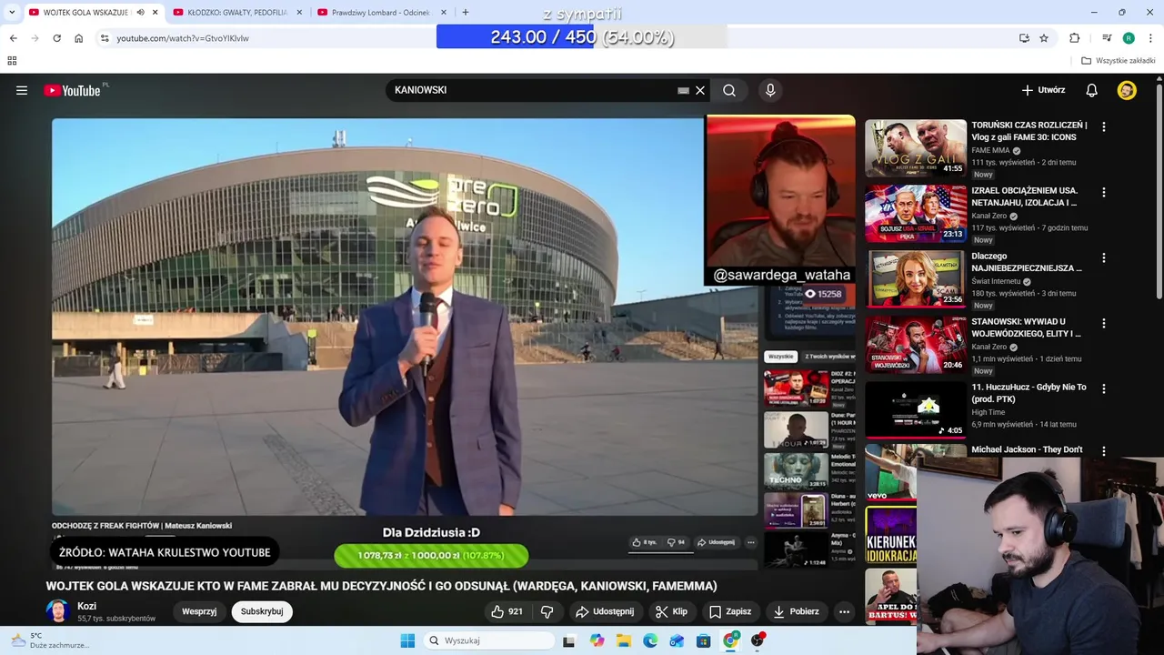Click the Utwórz create button
1164x655 pixels.
pos(1043,90)
